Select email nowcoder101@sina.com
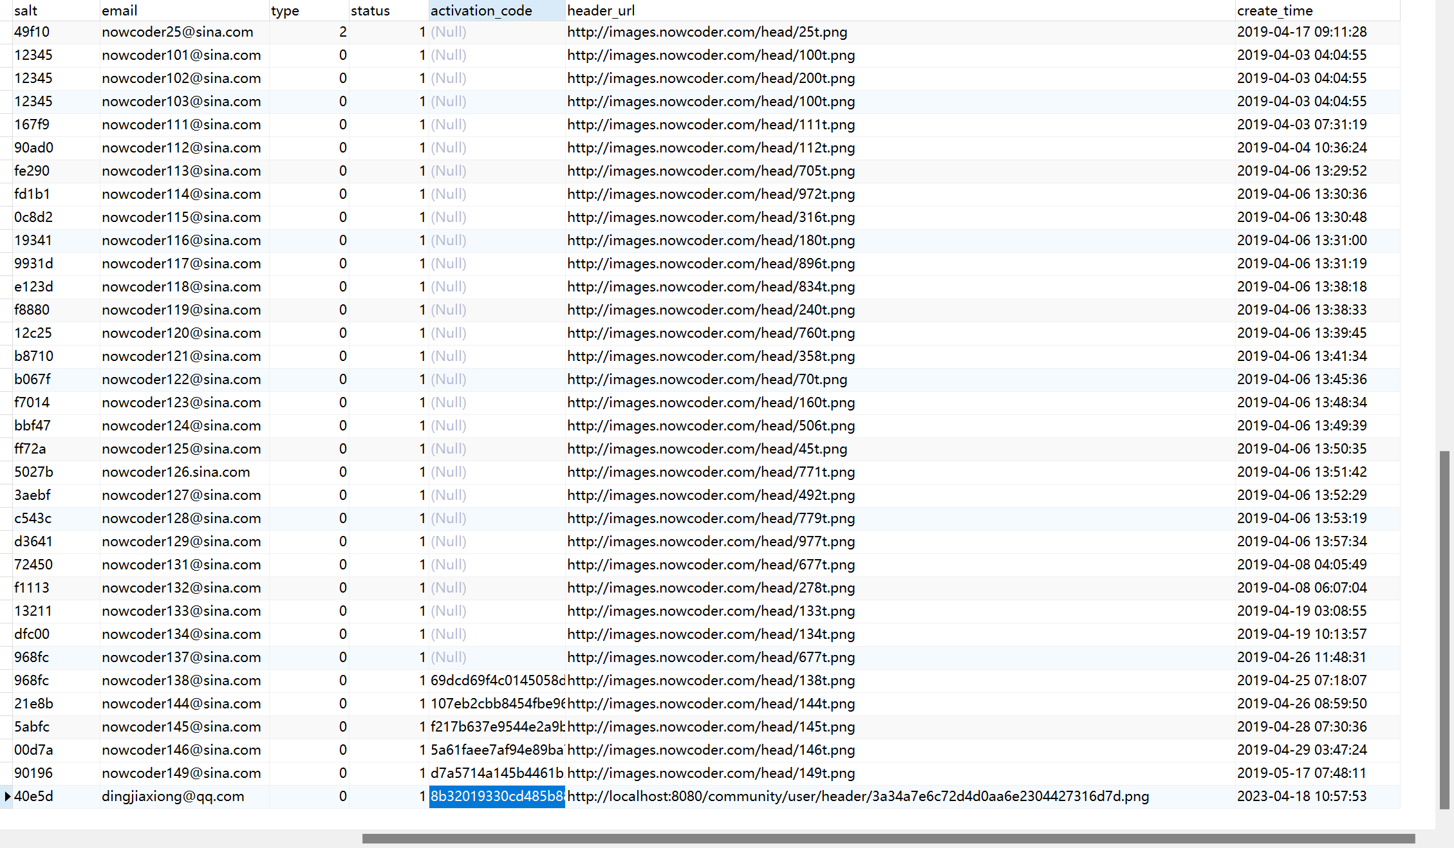 pos(184,55)
